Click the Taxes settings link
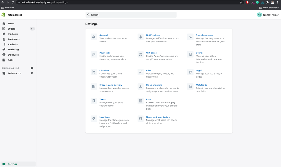Image resolution: width=281 pixels, height=167 pixels. [x=102, y=99]
